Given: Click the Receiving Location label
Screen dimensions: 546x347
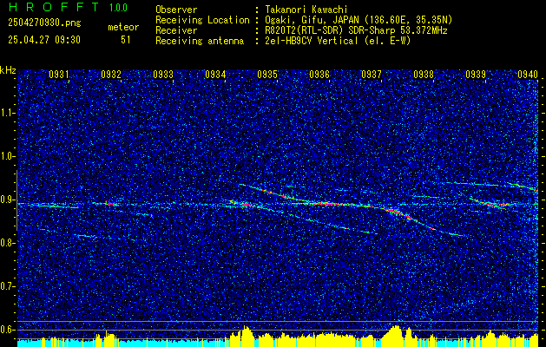Looking at the screenshot, I should point(202,20).
